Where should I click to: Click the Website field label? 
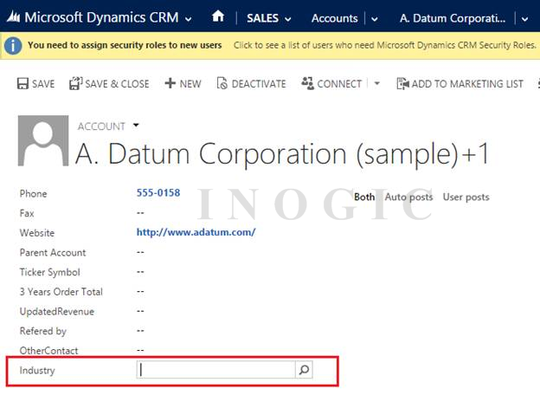[37, 233]
